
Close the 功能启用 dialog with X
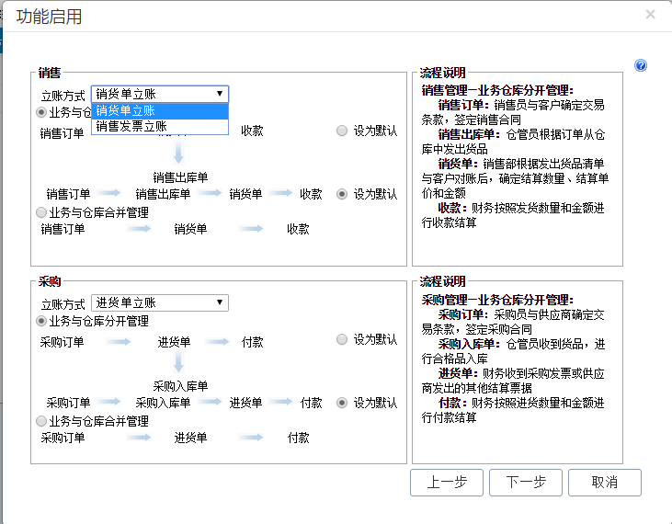tap(650, 15)
